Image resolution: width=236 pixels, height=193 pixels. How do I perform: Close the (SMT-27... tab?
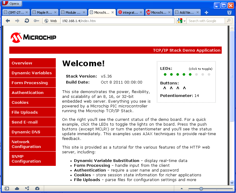(27, 13)
